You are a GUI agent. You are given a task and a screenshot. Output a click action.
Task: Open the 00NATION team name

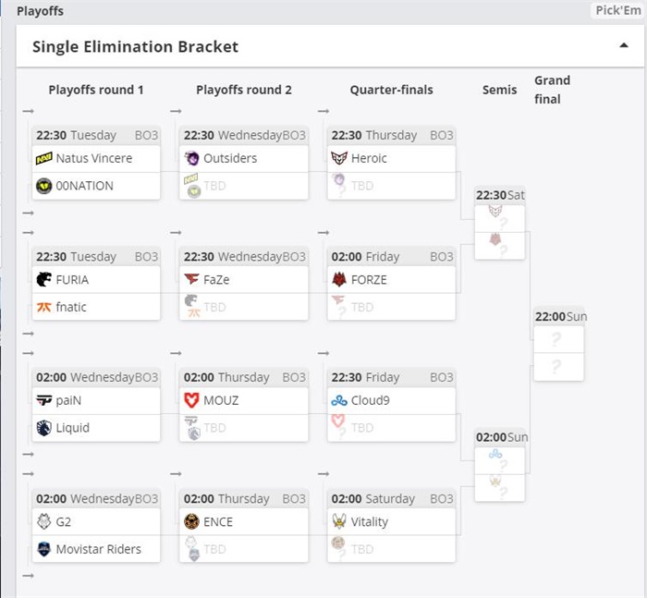(x=85, y=186)
